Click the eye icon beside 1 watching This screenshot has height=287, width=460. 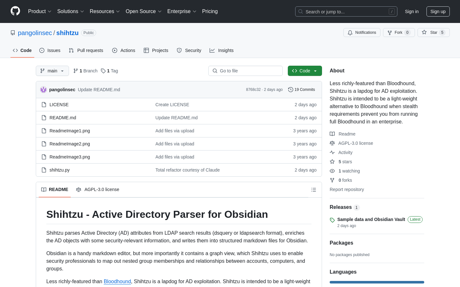coord(332,171)
